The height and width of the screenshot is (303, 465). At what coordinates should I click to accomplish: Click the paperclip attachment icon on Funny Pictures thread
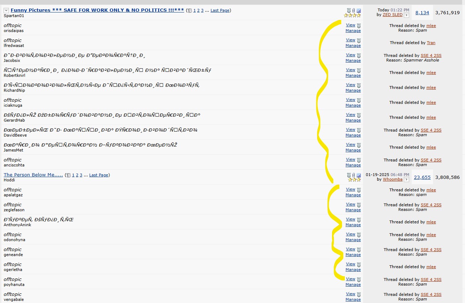click(x=353, y=10)
